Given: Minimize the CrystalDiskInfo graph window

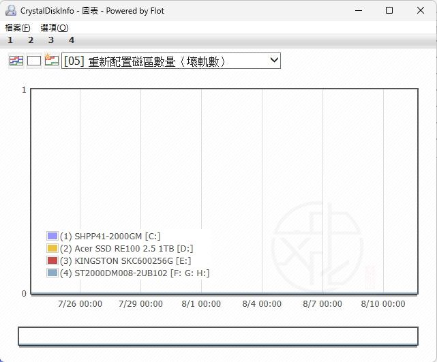Looking at the screenshot, I should (x=359, y=11).
